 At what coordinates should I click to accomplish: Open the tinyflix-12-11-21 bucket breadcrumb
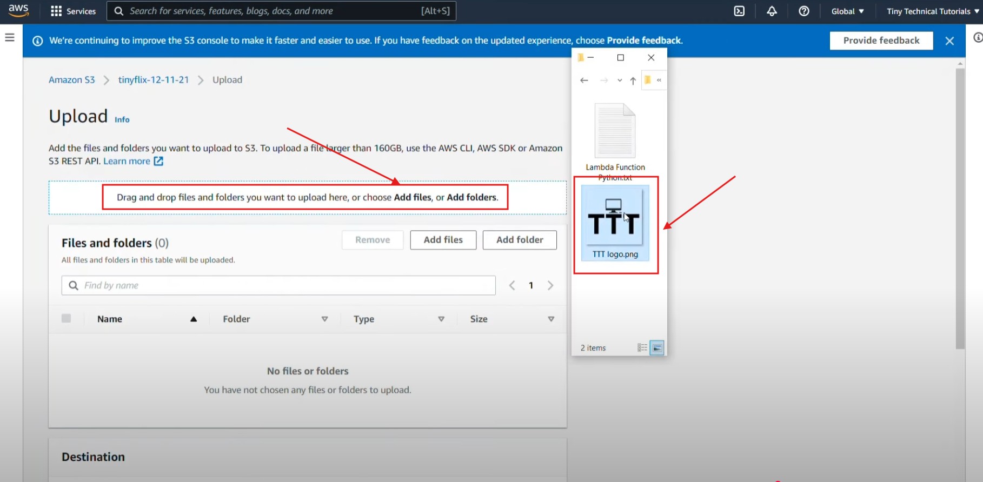154,80
